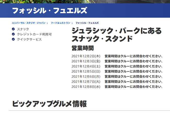Screen dimensions: 170x113
Task: Click the ジュラシック・パークにあるスナック・スタンド heading
Action: click(117, 35)
